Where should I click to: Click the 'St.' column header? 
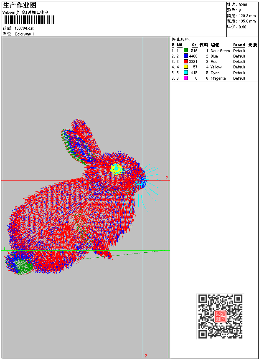(195, 45)
